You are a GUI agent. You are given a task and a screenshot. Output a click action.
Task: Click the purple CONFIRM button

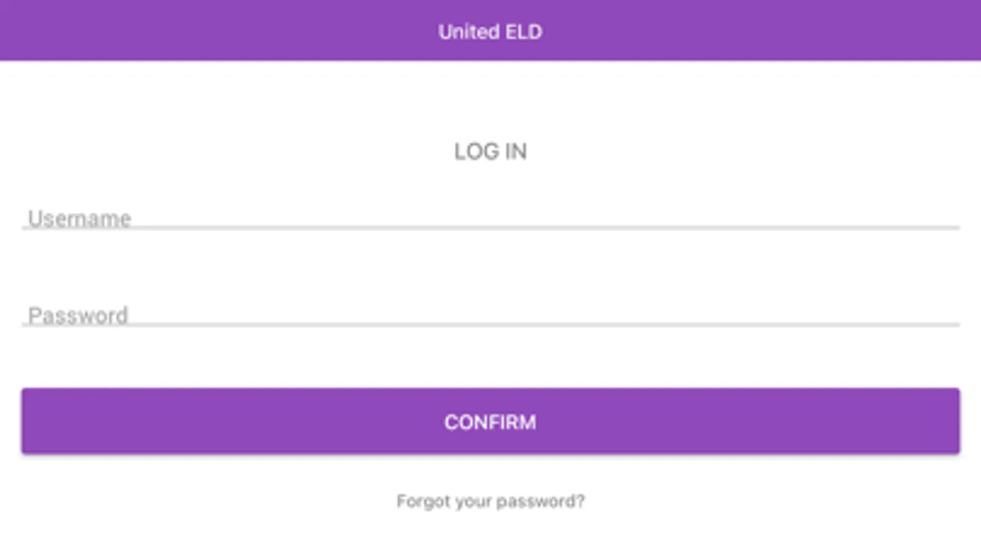click(490, 421)
